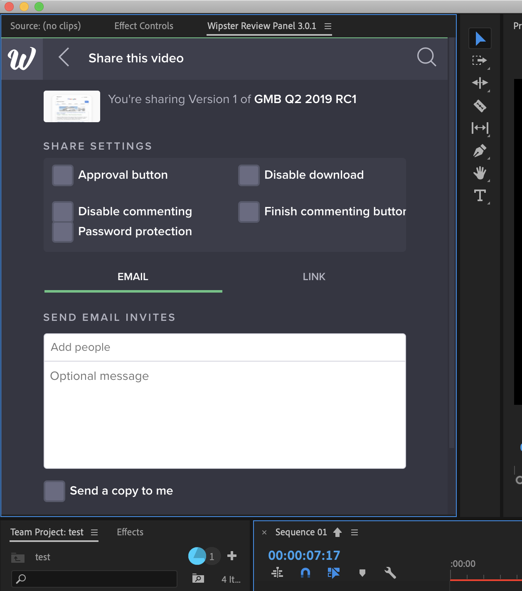Toggle Linked Selection icon
Image resolution: width=522 pixels, height=591 pixels.
333,573
